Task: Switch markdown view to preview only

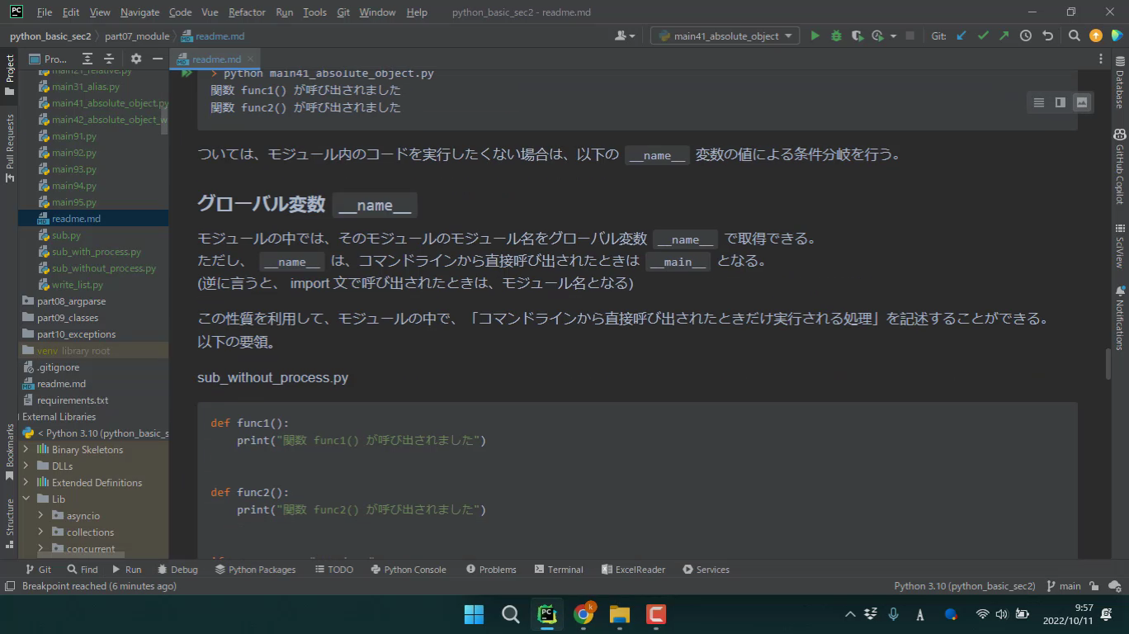Action: 1081,102
